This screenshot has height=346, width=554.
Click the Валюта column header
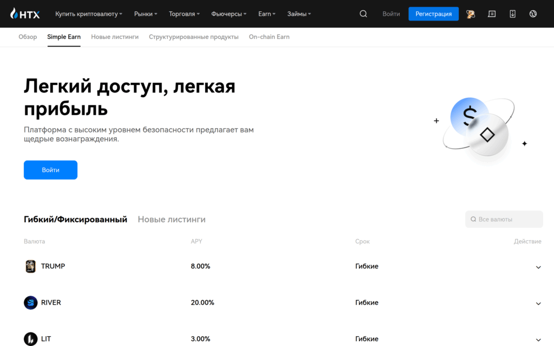click(x=34, y=242)
